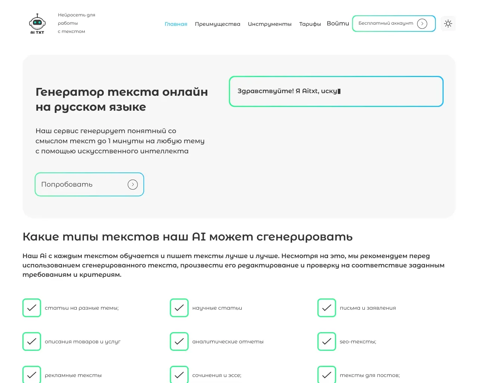Viewport: 478px width, 383px height.
Task: Open the Инструменты menu item
Action: 270,24
